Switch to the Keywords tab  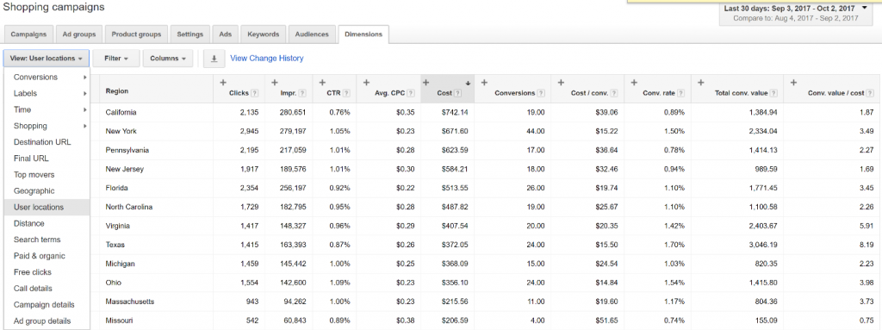(x=264, y=34)
